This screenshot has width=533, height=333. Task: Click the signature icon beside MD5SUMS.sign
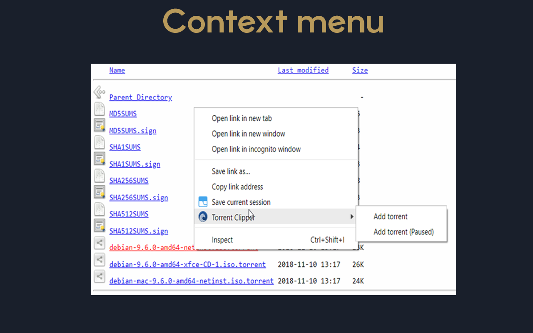(x=99, y=125)
